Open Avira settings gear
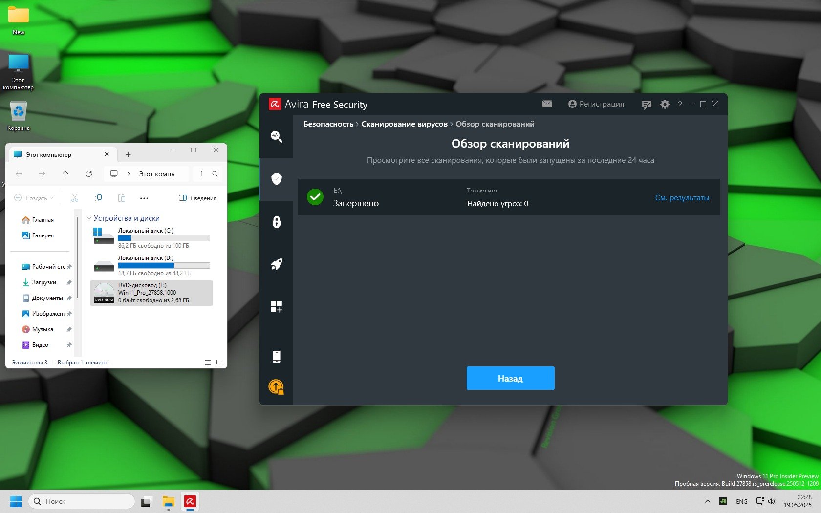This screenshot has width=821, height=513. (x=665, y=104)
